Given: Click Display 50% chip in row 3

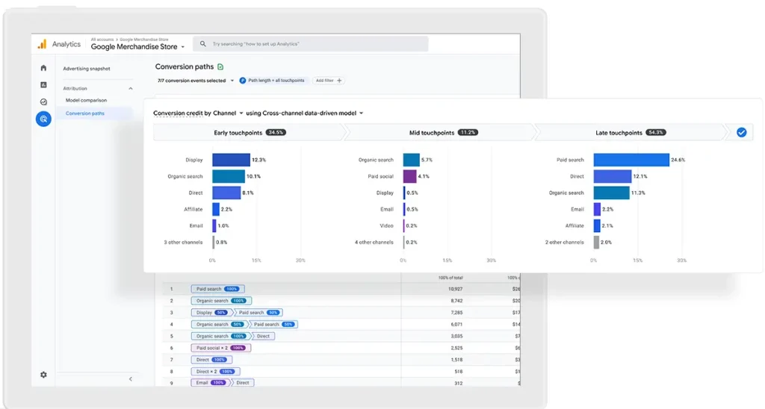Looking at the screenshot, I should coord(211,313).
